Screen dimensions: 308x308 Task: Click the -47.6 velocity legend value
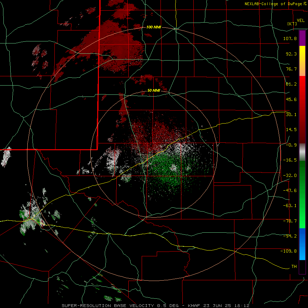pos(290,191)
